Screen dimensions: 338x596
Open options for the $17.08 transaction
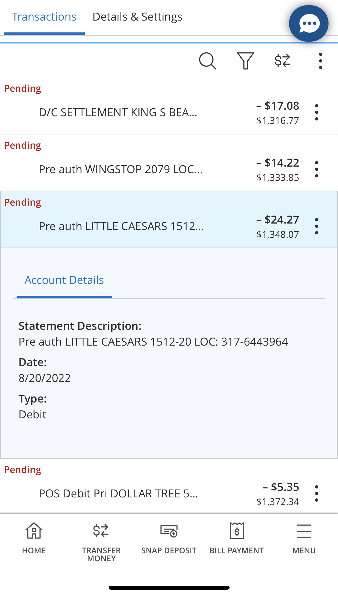click(317, 113)
